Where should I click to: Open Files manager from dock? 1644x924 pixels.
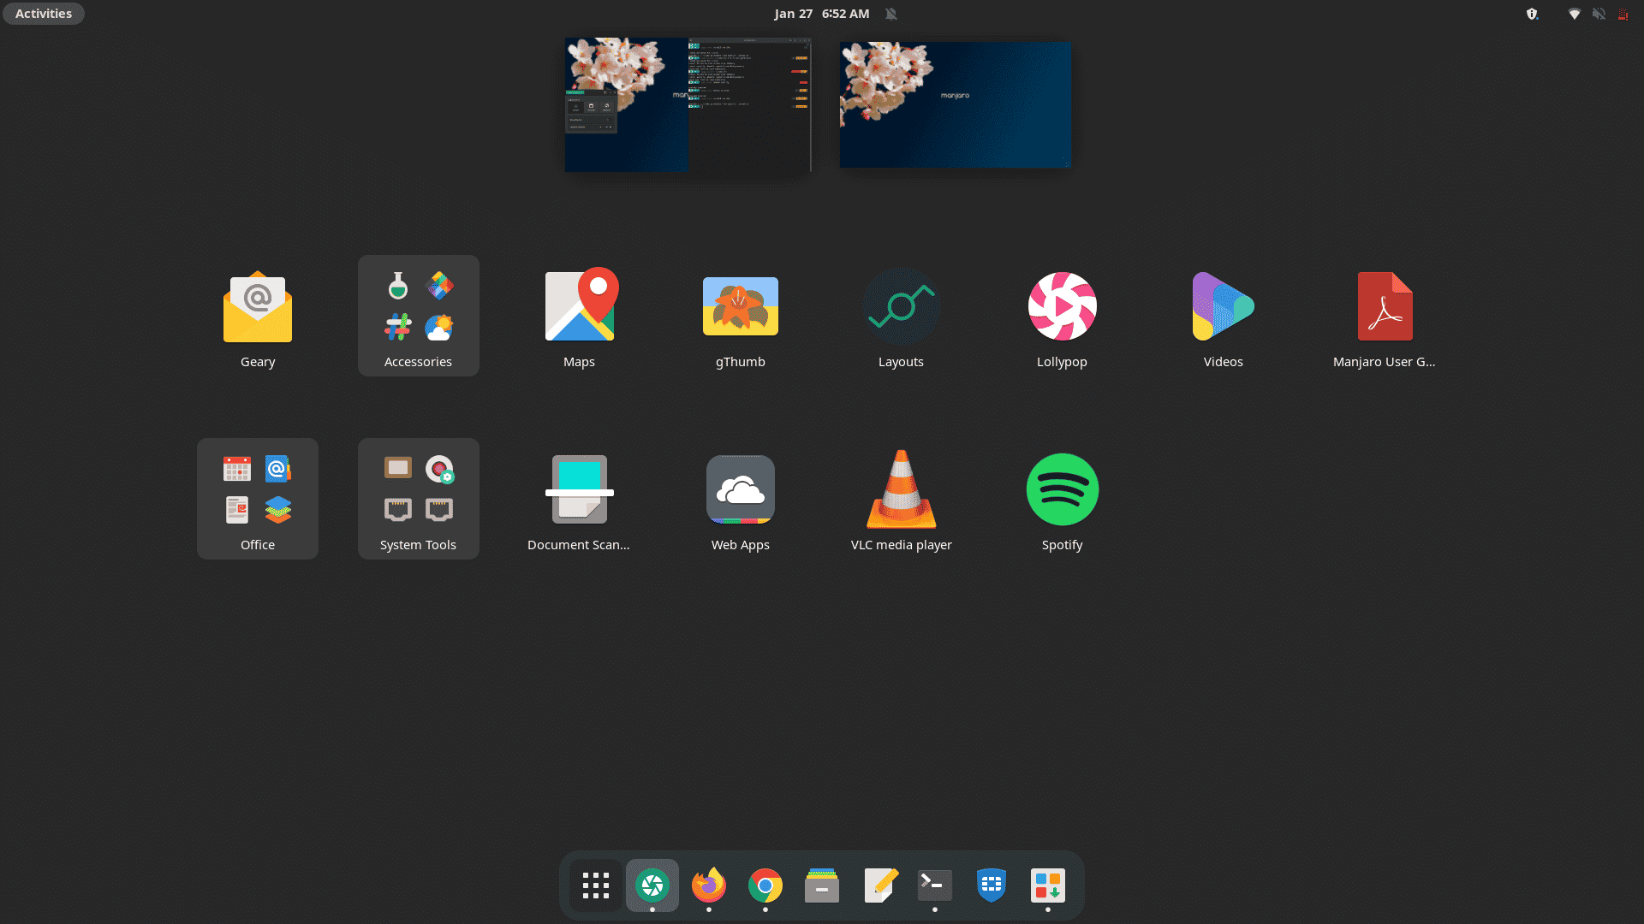click(822, 885)
